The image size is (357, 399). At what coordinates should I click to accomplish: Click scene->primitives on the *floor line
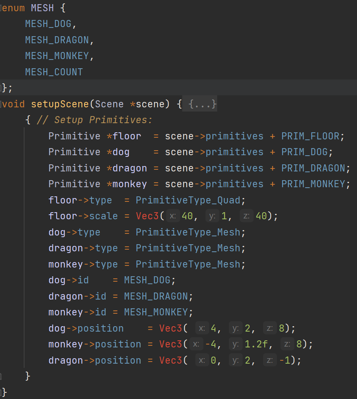point(214,136)
